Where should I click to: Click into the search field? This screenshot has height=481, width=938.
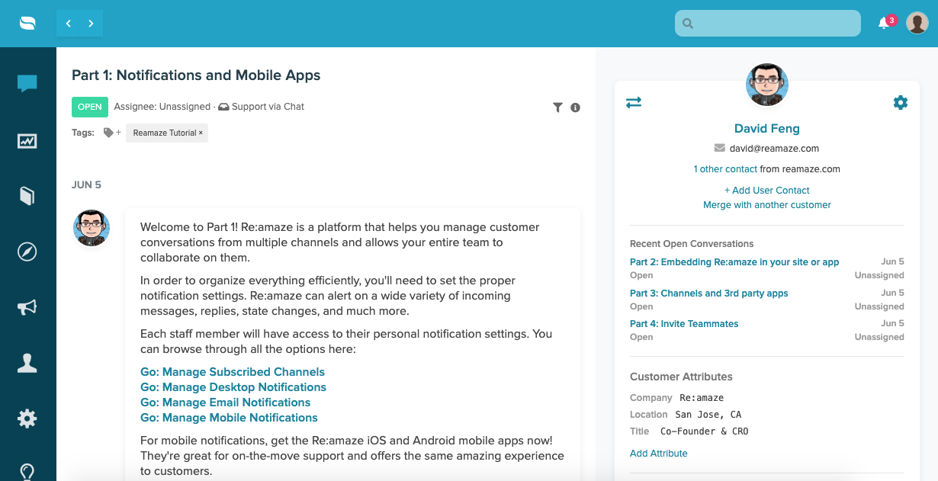click(x=768, y=24)
